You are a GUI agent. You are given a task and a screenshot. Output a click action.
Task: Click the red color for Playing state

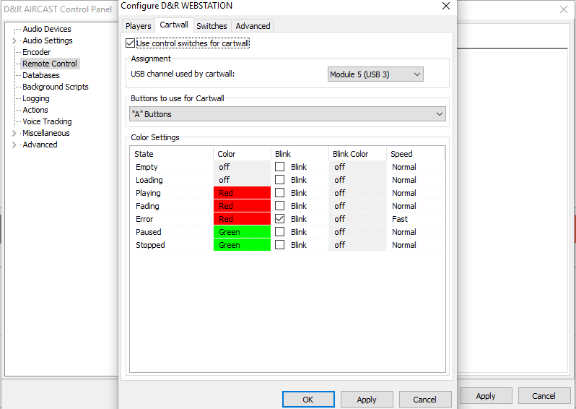tap(242, 193)
